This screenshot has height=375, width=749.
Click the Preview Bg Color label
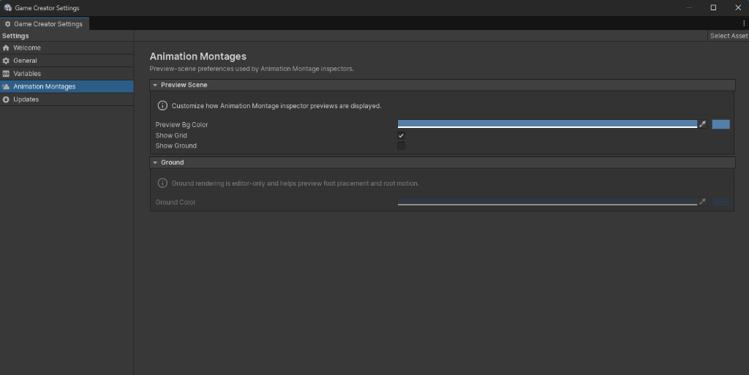point(181,124)
